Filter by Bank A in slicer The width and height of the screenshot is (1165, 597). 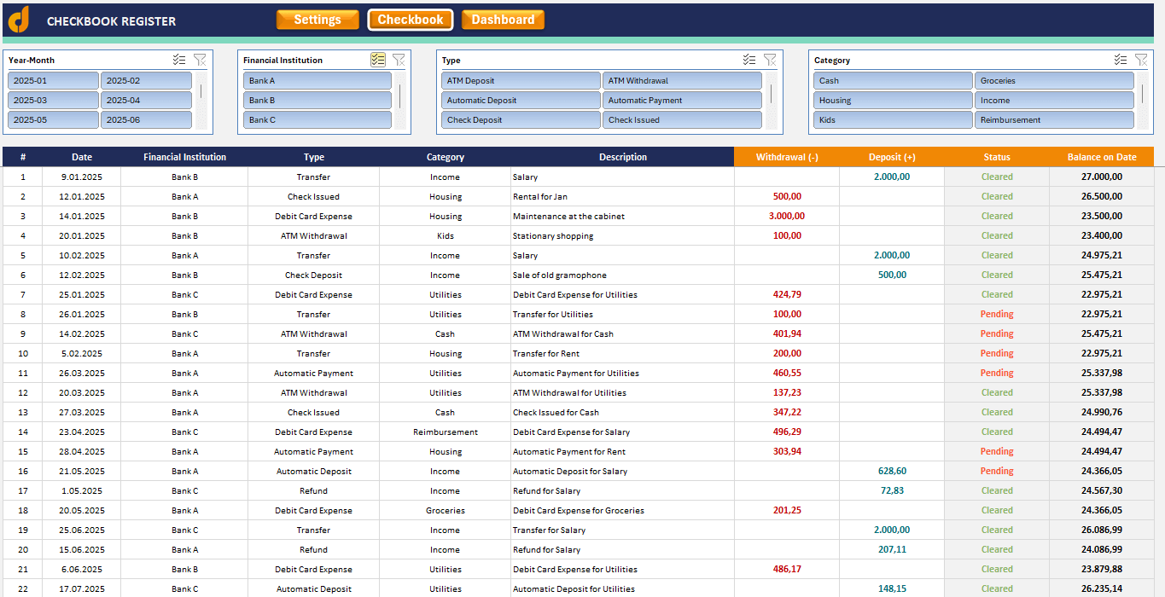click(317, 81)
